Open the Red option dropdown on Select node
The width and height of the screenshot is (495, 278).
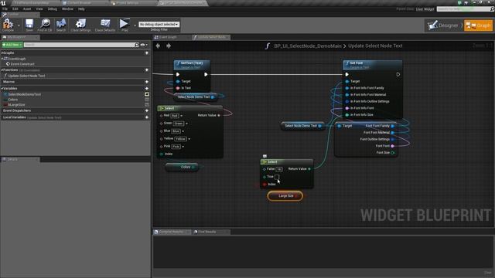pyautogui.click(x=182, y=116)
